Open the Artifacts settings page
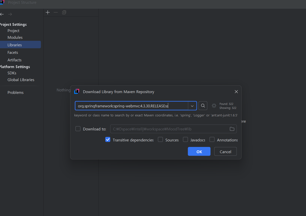The width and height of the screenshot is (306, 216). click(x=15, y=60)
